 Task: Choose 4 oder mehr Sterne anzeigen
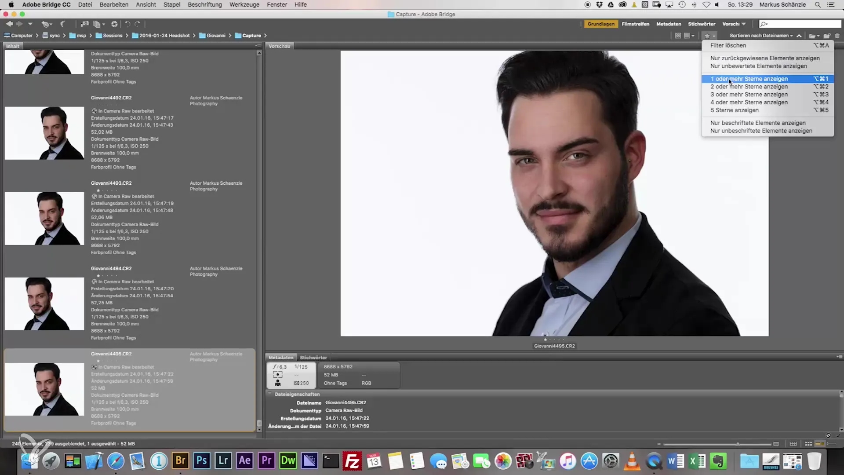click(x=768, y=102)
